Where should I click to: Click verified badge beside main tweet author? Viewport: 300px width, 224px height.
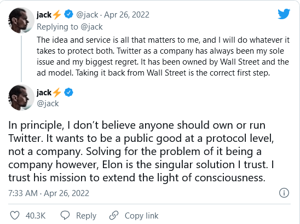68,92
